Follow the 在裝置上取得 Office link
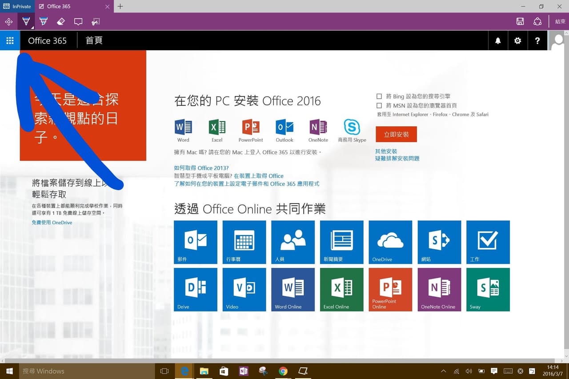 pos(259,176)
